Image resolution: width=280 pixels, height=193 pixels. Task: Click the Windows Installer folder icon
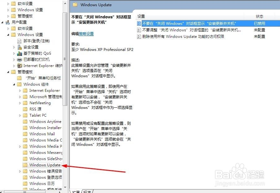pyautogui.click(x=25, y=128)
